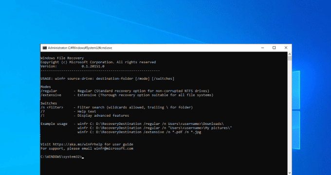331x175 pixels.
Task: Click the /regular mode text
Action: [x=49, y=91]
